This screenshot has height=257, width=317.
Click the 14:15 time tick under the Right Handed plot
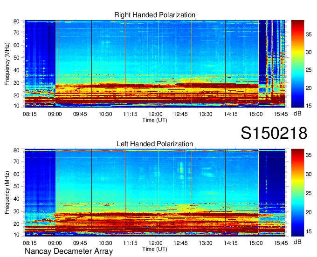pos(231,114)
